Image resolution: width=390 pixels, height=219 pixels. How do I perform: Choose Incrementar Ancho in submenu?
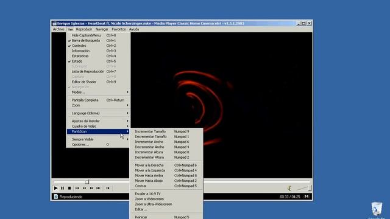(x=166, y=142)
